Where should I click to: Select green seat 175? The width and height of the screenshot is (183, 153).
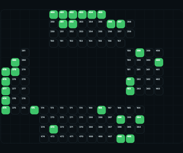click(x=34, y=110)
